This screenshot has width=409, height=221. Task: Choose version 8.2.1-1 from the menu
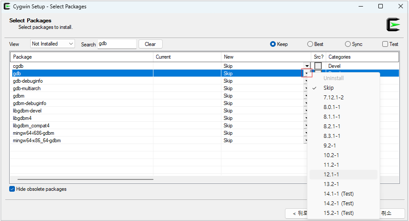click(x=343, y=126)
